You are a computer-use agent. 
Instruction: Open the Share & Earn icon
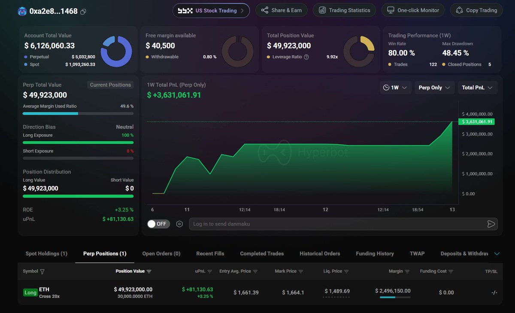[x=265, y=10]
